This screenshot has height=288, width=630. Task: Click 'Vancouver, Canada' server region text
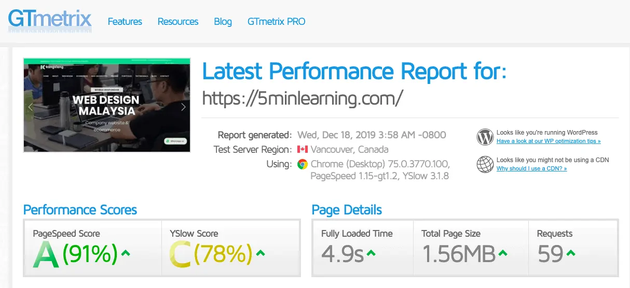[349, 150]
